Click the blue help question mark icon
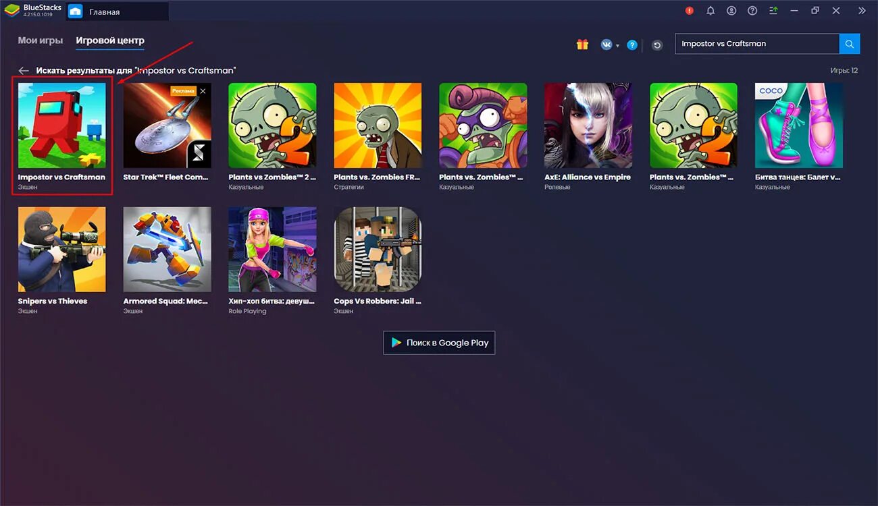878x506 pixels. tap(632, 45)
